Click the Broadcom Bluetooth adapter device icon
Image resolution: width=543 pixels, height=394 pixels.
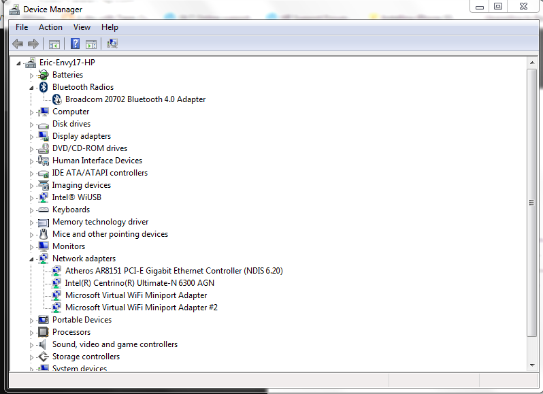[x=56, y=99]
